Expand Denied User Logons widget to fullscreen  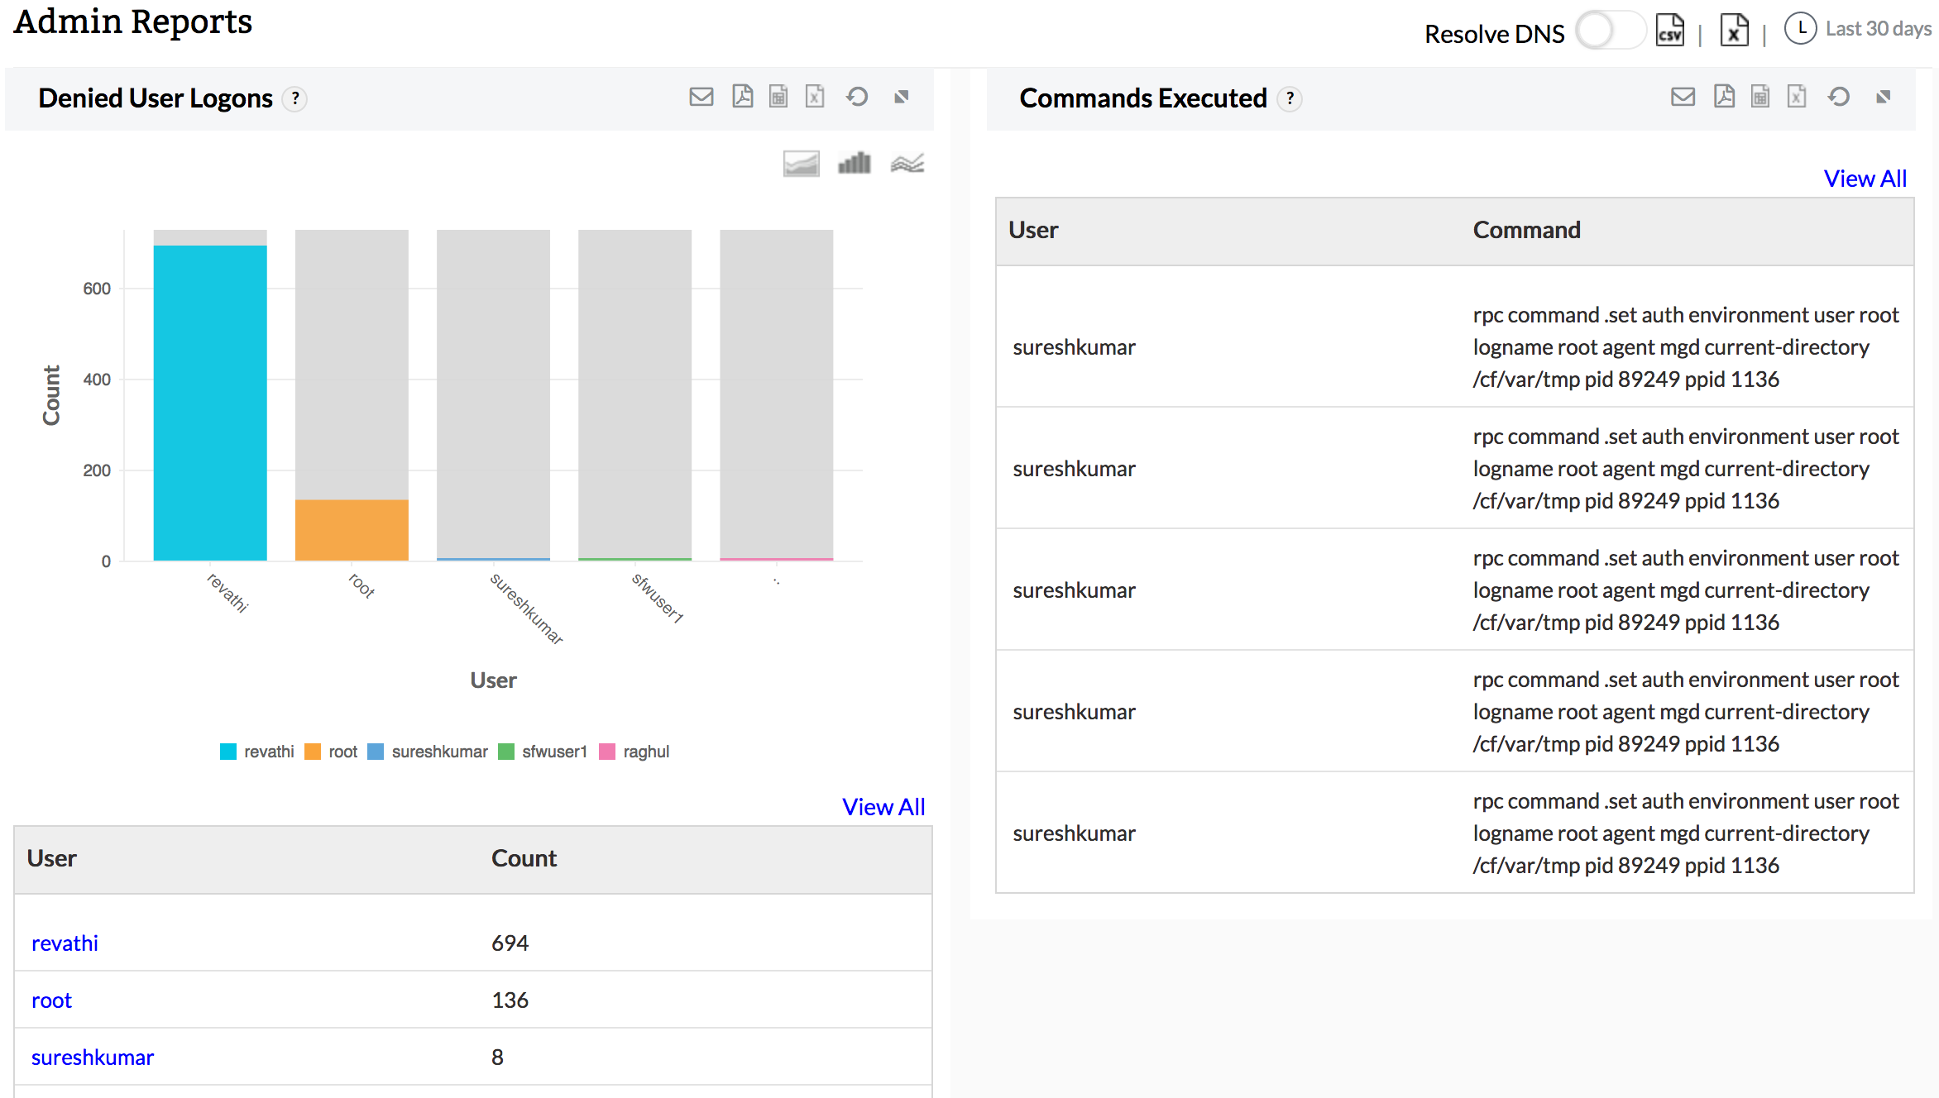(902, 98)
